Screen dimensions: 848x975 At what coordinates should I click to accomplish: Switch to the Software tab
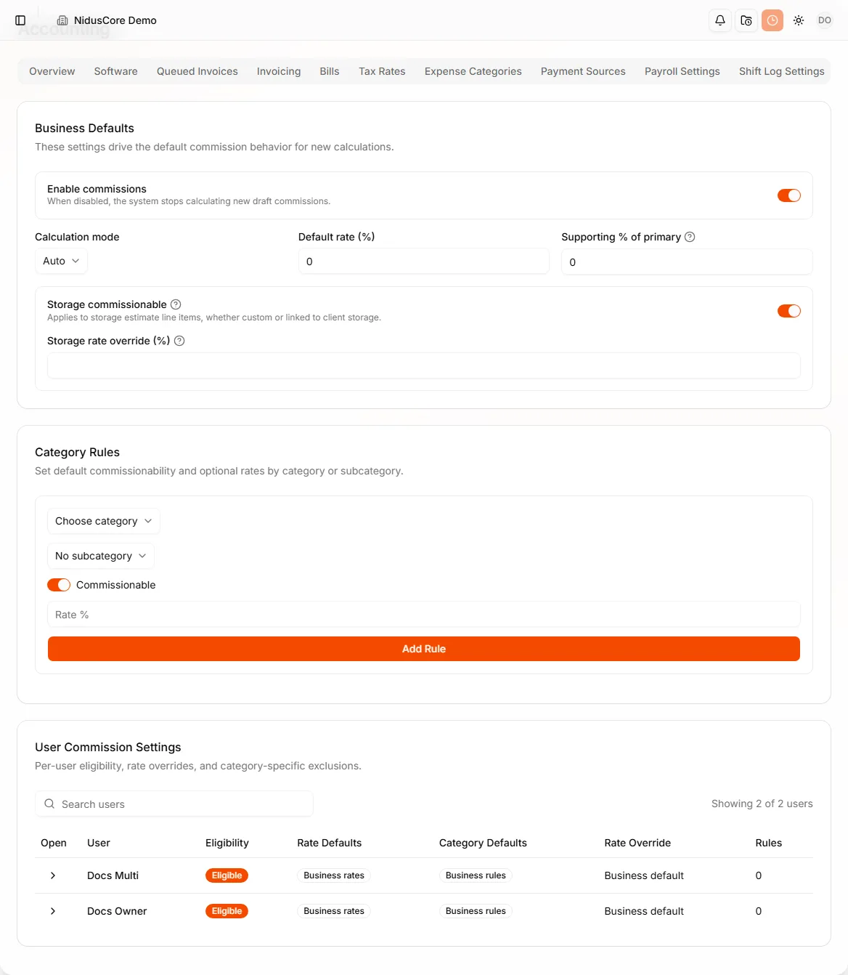[x=116, y=71]
